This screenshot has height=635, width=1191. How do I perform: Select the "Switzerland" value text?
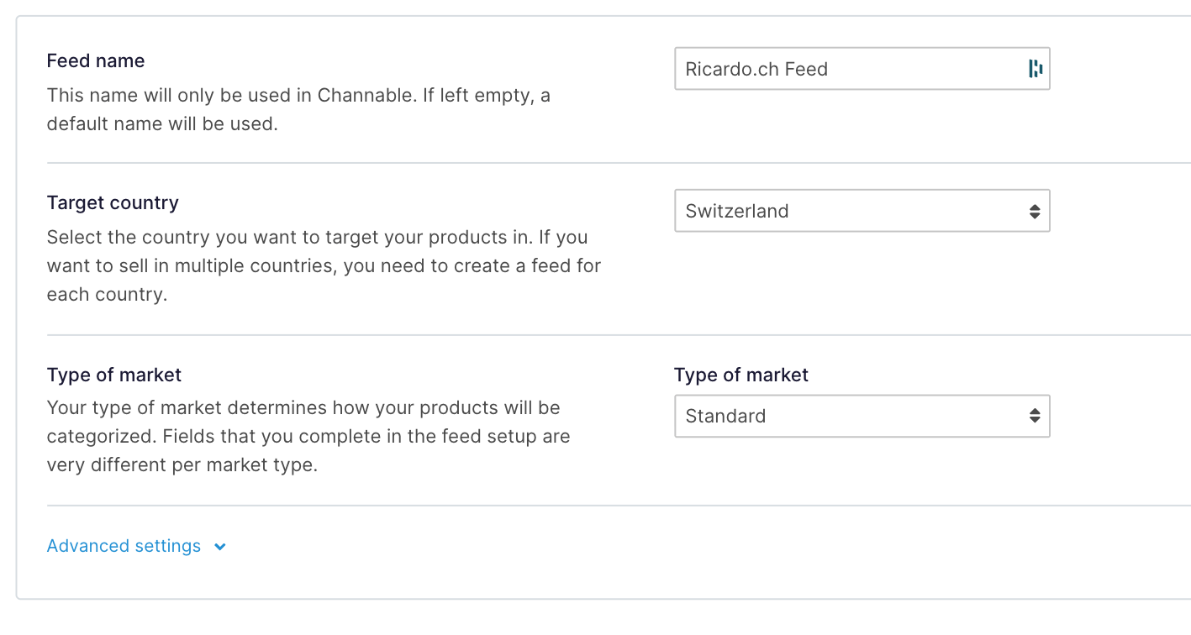[x=737, y=211]
